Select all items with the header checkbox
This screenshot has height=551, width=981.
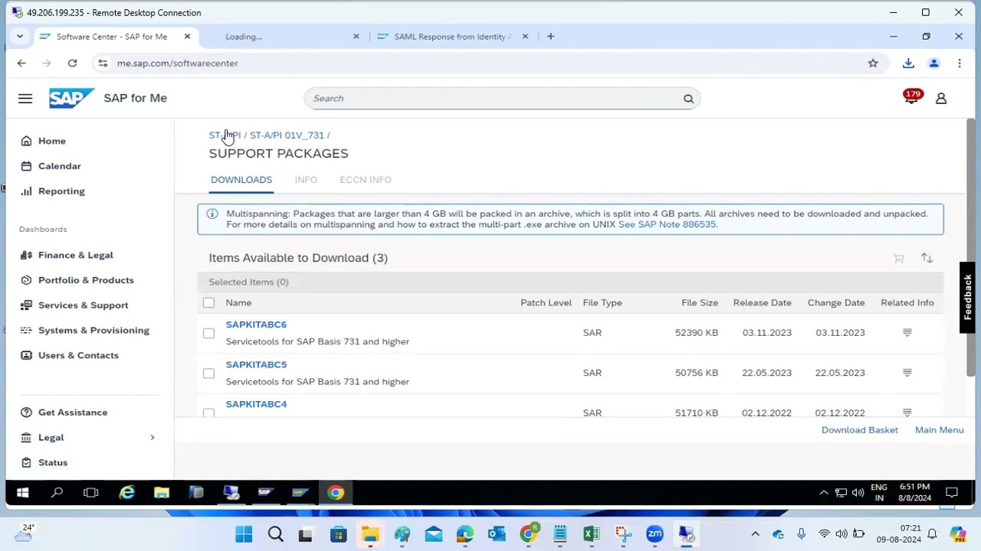point(208,303)
